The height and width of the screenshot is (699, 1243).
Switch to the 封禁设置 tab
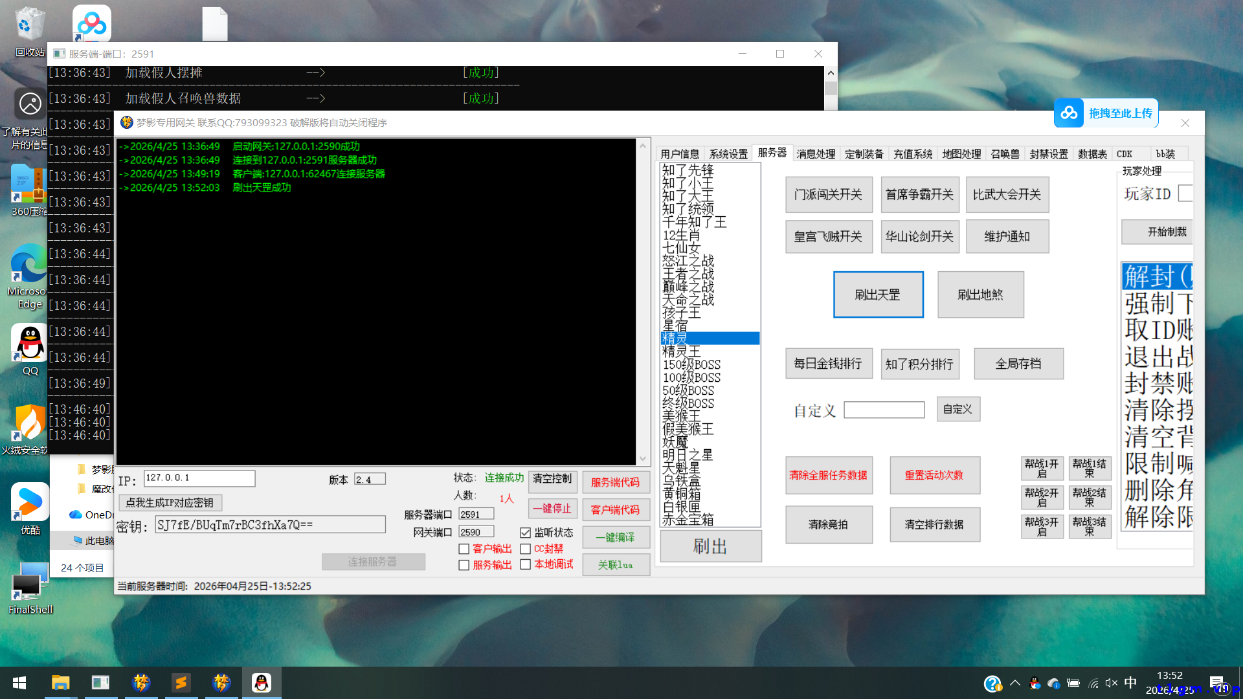tap(1048, 153)
